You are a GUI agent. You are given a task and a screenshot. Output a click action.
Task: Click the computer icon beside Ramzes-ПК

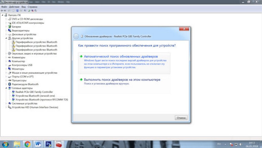(x=6, y=15)
